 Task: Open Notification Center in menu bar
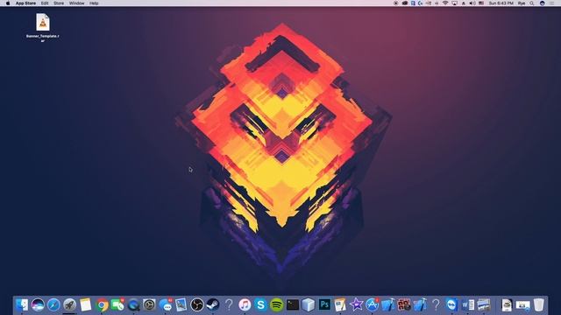(552, 3)
